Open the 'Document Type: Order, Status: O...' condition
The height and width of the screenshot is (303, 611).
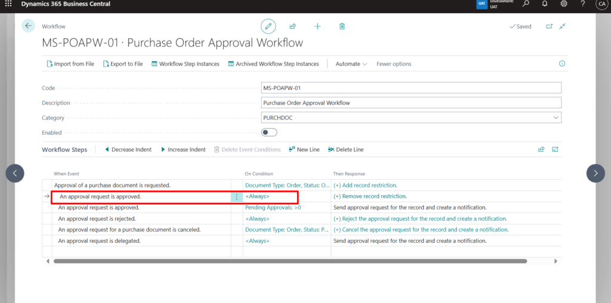click(x=287, y=185)
